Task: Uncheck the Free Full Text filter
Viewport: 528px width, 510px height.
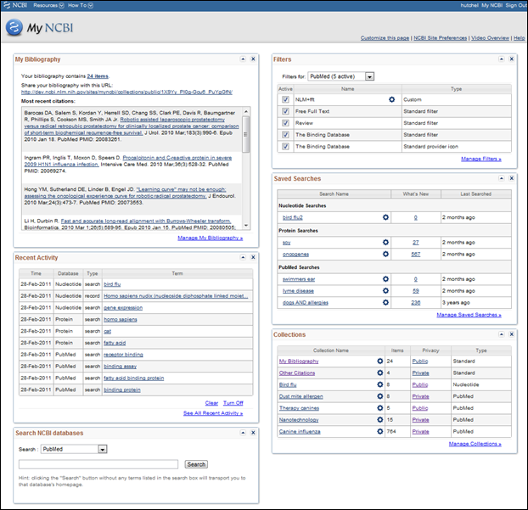Action: click(x=285, y=111)
